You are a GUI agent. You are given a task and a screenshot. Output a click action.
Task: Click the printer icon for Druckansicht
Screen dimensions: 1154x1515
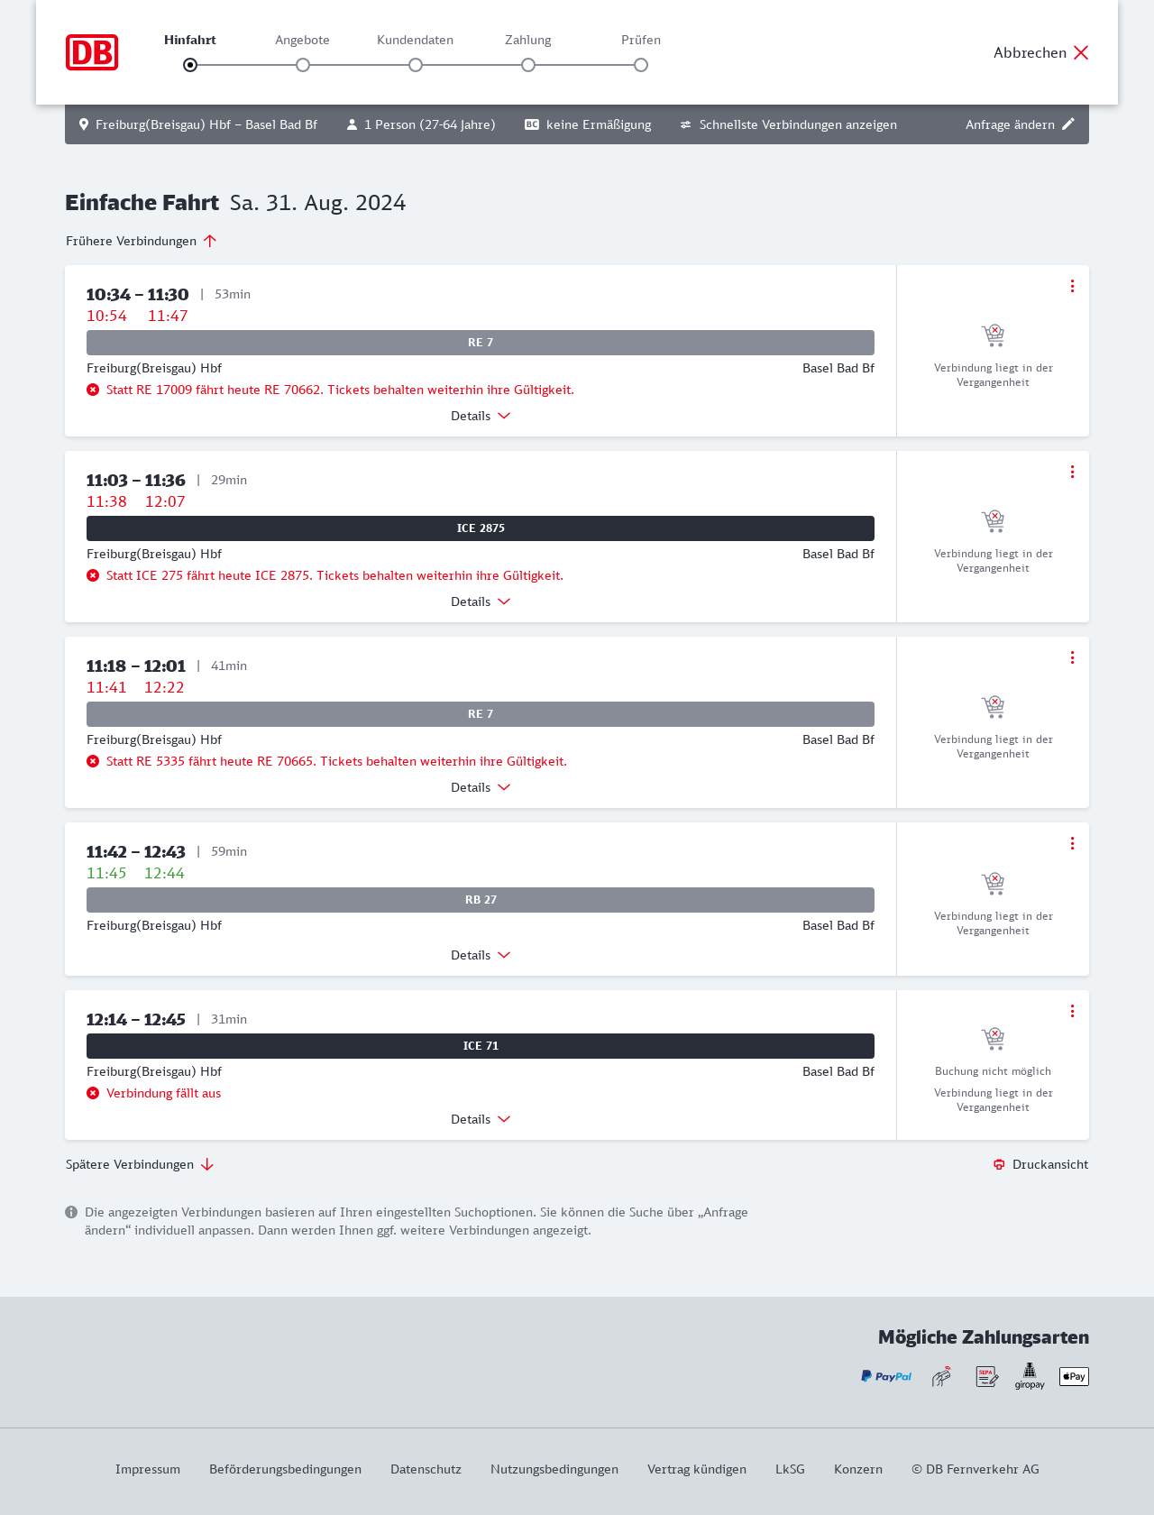coord(999,1164)
